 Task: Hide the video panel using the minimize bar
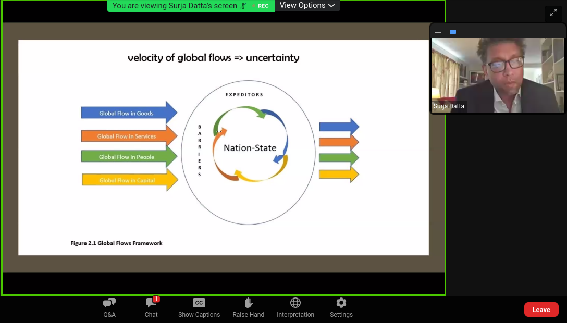438,32
